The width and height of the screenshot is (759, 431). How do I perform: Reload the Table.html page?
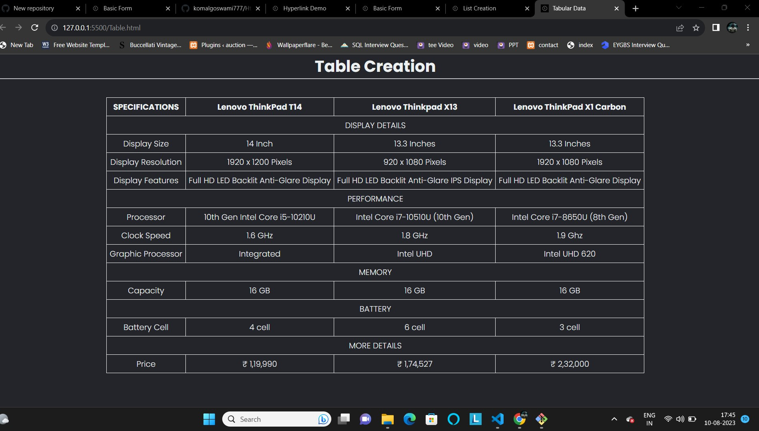tap(35, 28)
